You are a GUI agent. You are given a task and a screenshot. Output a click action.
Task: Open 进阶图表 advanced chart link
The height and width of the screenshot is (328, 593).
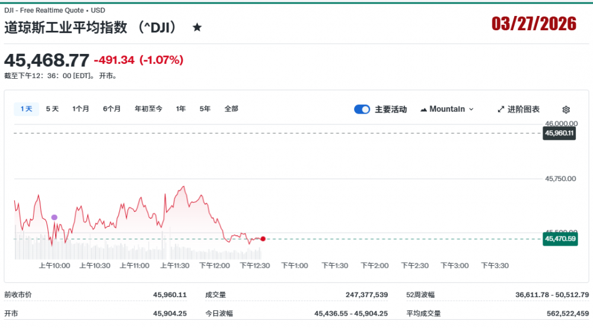point(523,110)
